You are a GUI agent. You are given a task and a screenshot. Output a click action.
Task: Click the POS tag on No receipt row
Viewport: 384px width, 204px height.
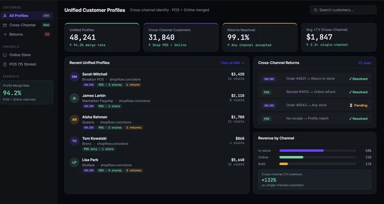coord(266,119)
